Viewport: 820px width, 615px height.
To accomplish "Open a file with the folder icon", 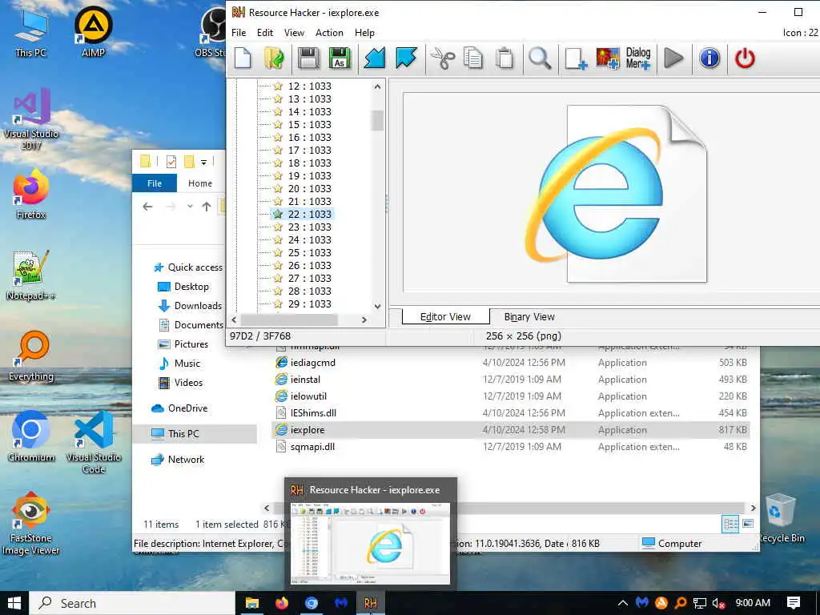I will point(274,58).
